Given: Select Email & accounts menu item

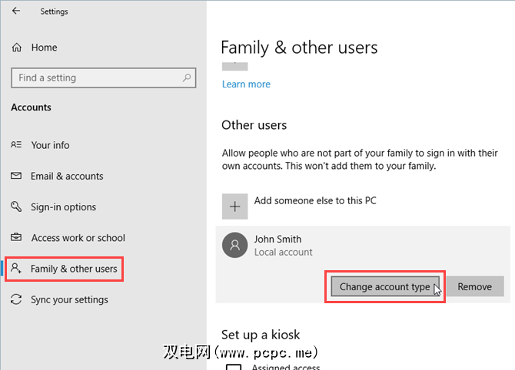Looking at the screenshot, I should 67,176.
